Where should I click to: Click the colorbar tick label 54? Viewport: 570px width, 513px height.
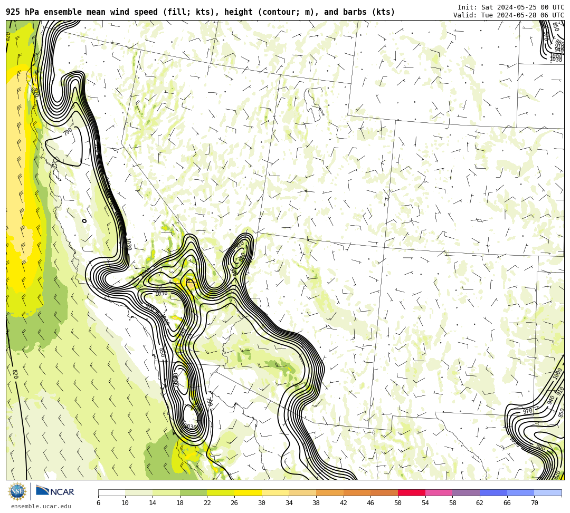425,503
